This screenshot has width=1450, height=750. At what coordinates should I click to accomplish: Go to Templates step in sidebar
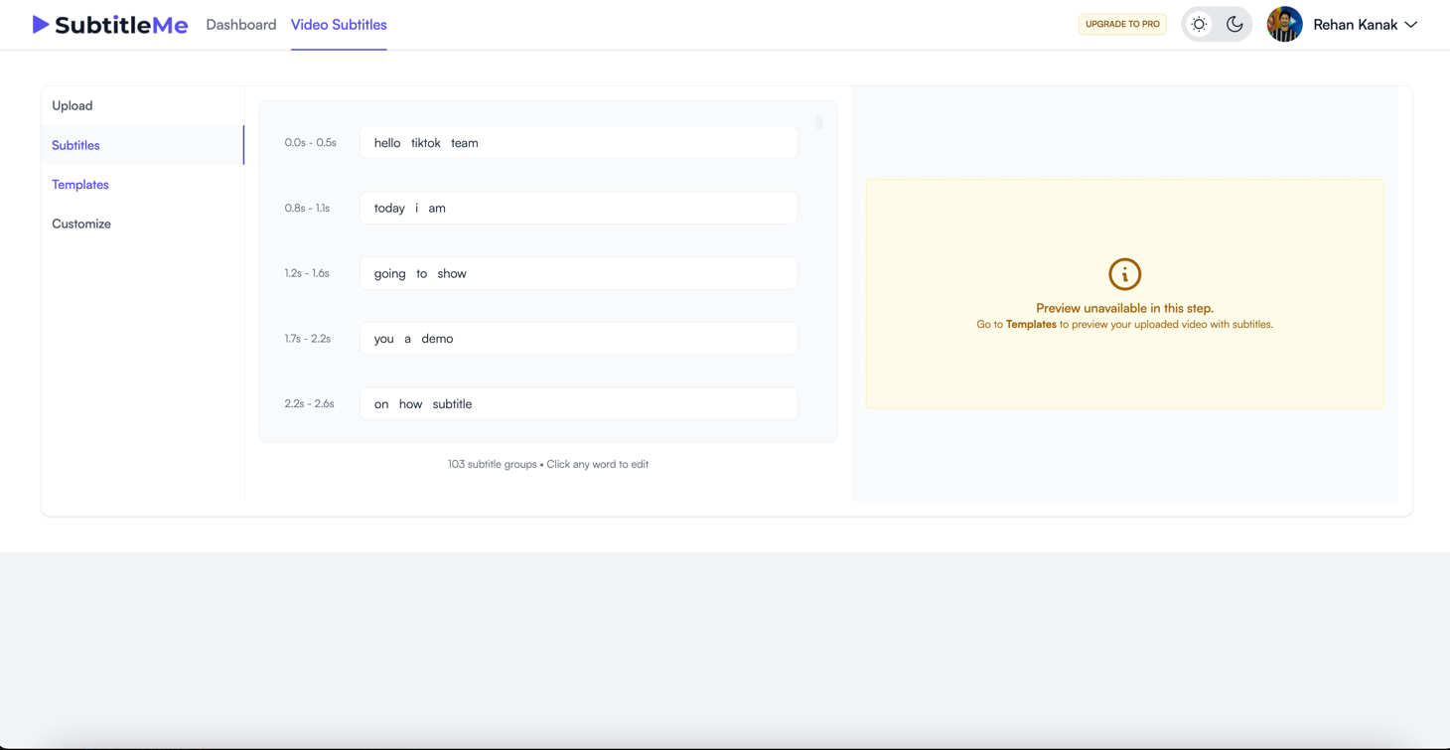[80, 185]
